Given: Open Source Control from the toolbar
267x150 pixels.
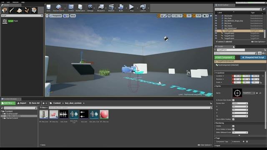Looking at the screenshot, I should tap(58, 8).
